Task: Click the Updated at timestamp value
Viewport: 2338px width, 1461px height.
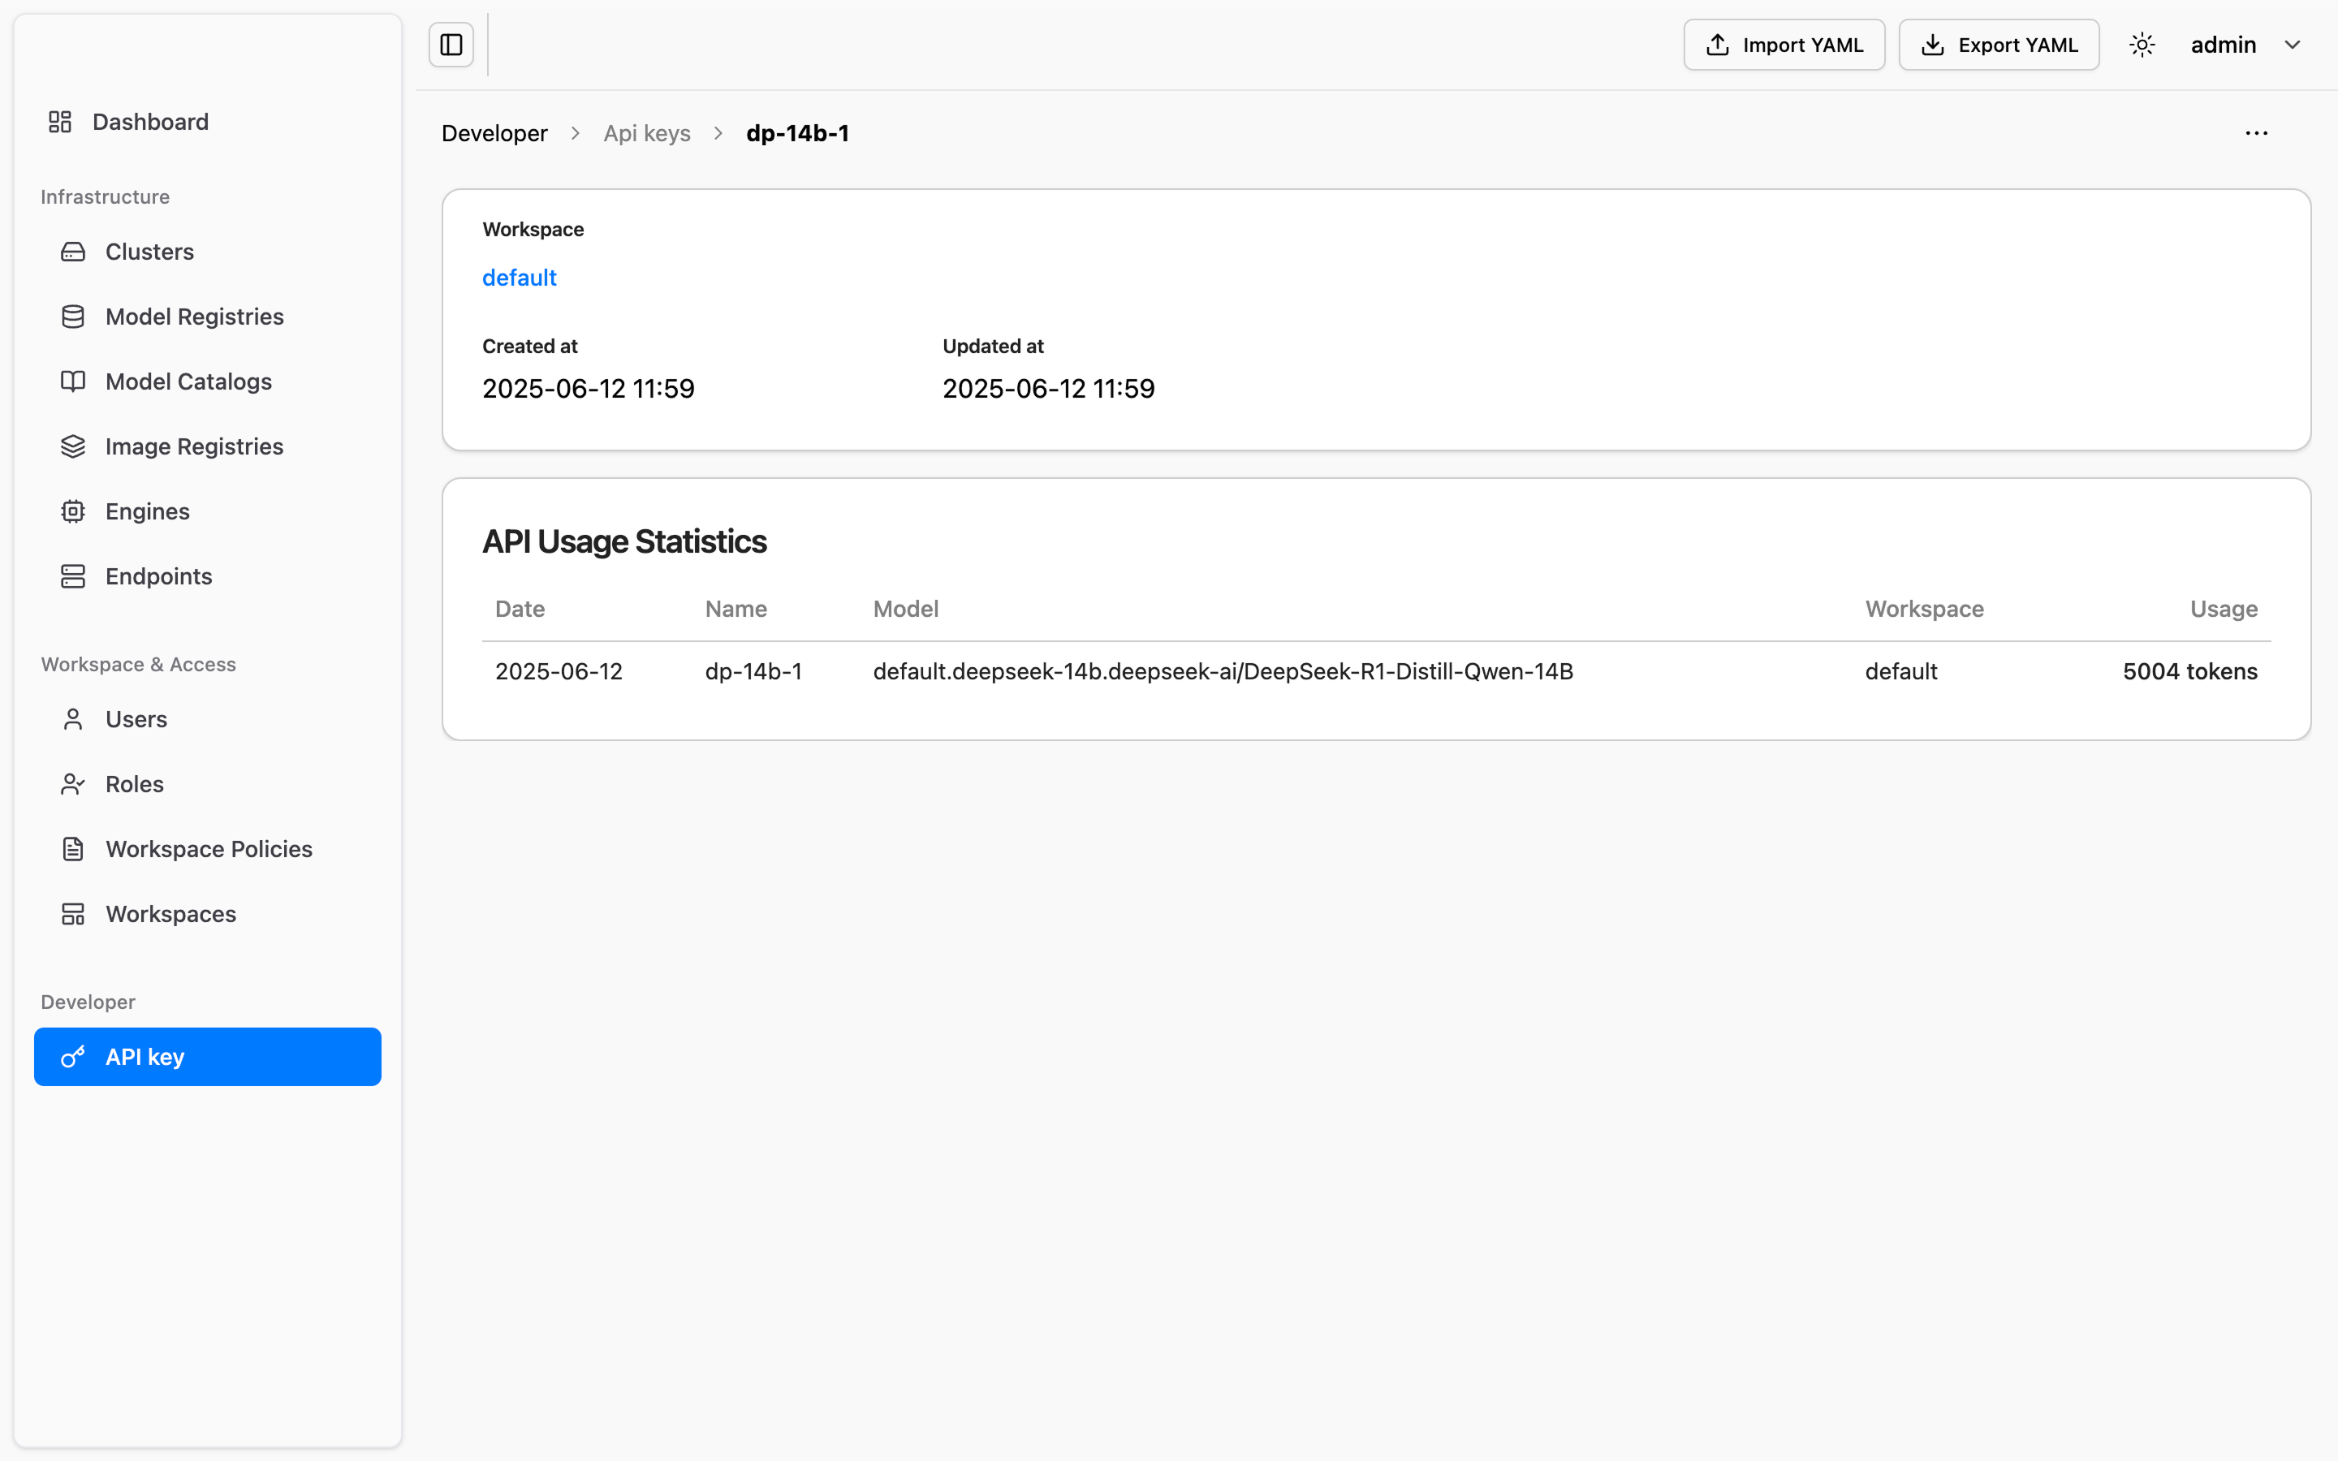Action: 1048,389
